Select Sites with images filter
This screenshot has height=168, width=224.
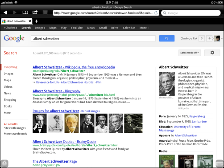tap(15, 128)
